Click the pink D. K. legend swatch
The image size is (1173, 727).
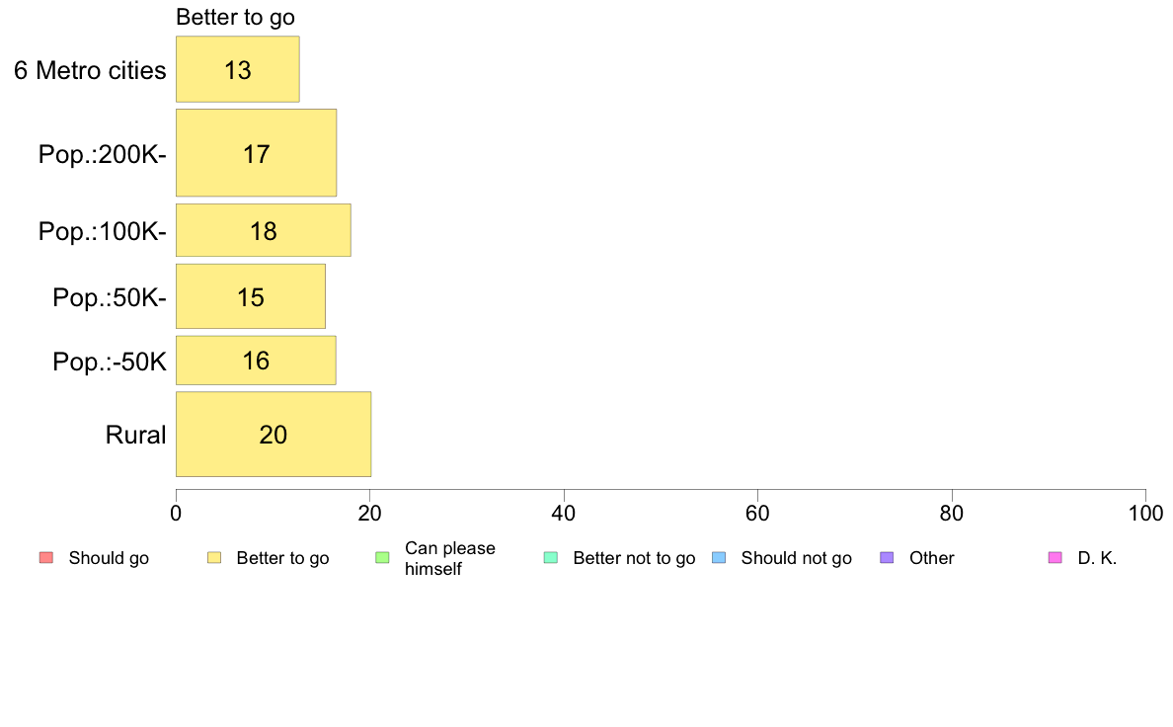click(x=1056, y=558)
